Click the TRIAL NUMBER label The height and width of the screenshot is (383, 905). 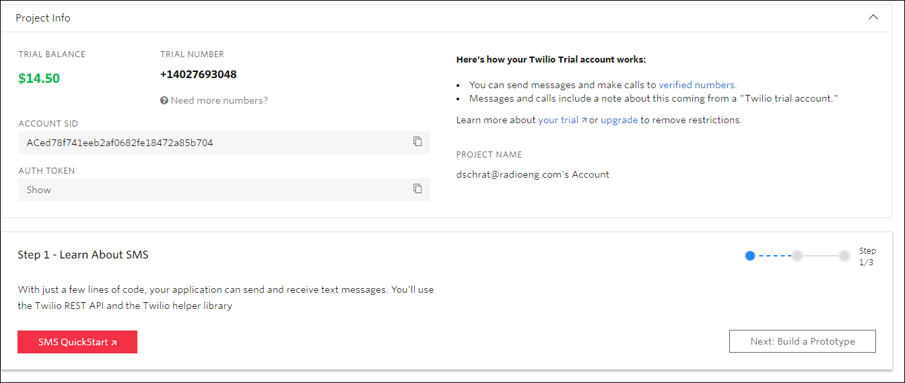click(x=192, y=55)
